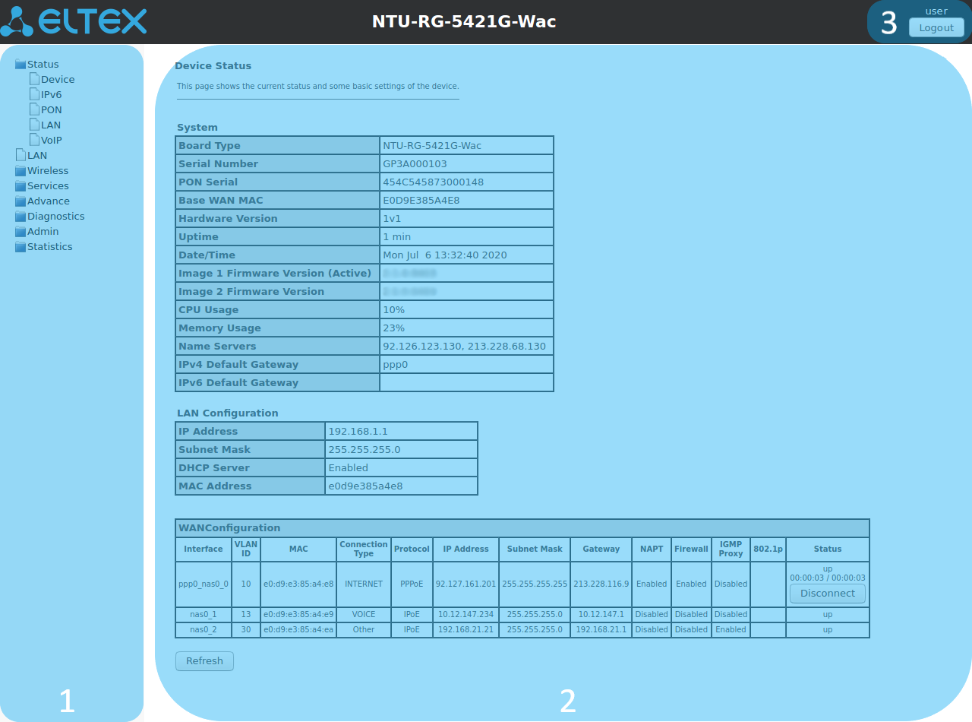Select WAN IP address 10.12.147.234
Viewport: 972px width, 722px height.
pos(465,615)
